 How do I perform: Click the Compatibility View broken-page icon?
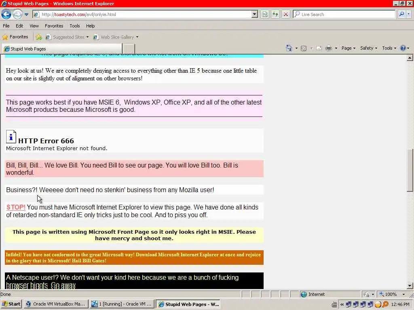click(x=264, y=15)
